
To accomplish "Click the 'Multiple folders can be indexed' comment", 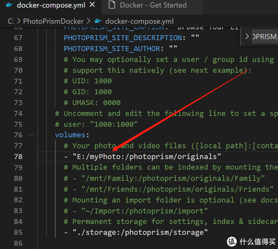I will (x=171, y=167).
